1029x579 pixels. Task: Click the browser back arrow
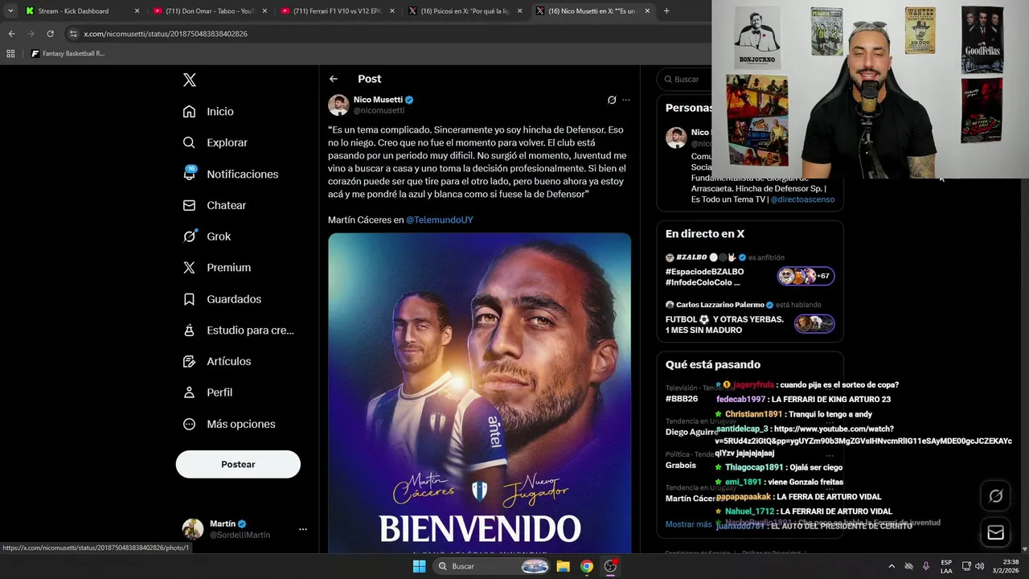pyautogui.click(x=11, y=34)
